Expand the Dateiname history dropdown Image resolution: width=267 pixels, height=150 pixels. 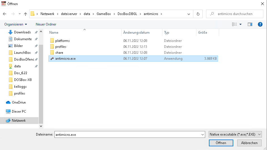(202, 135)
